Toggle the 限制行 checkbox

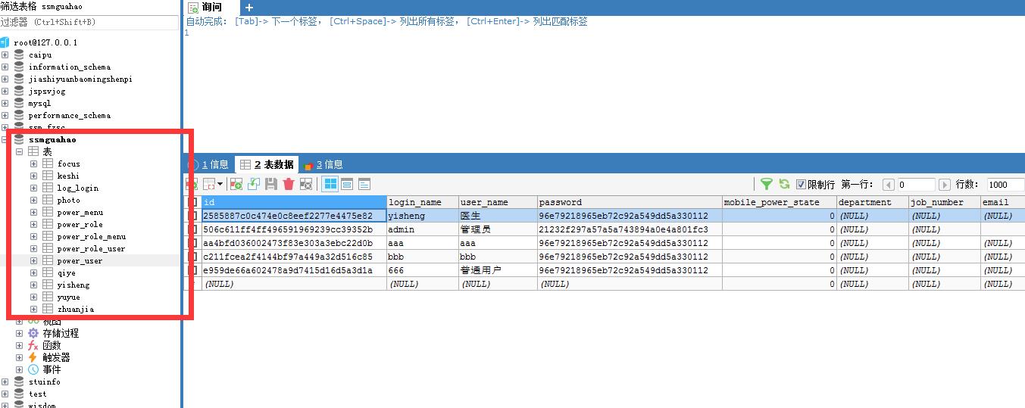(x=801, y=185)
